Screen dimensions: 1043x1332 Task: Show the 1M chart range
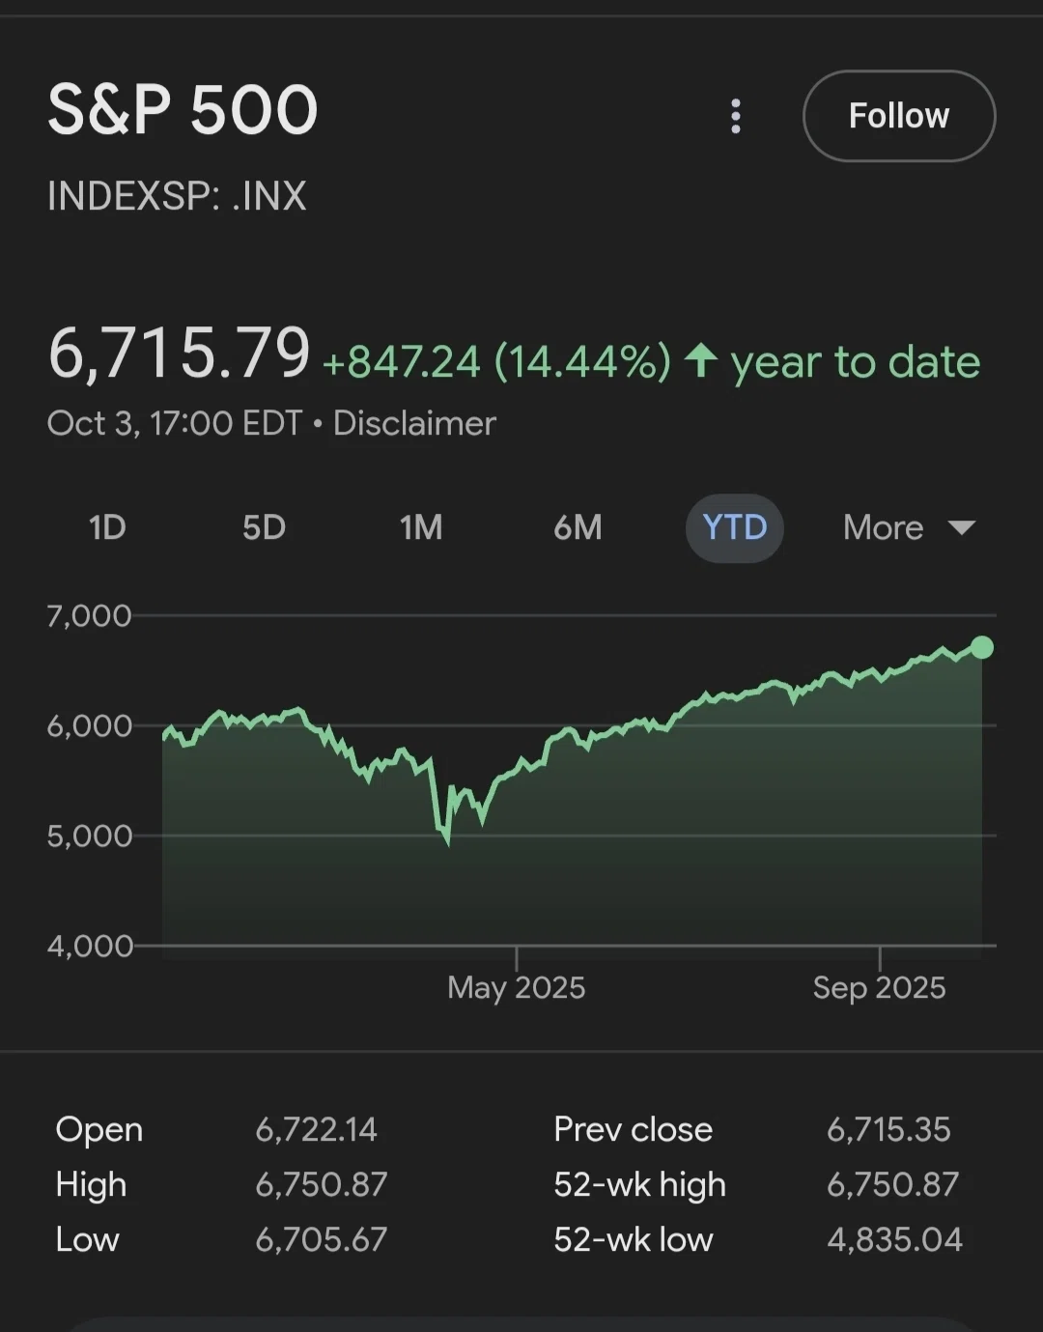(x=421, y=527)
